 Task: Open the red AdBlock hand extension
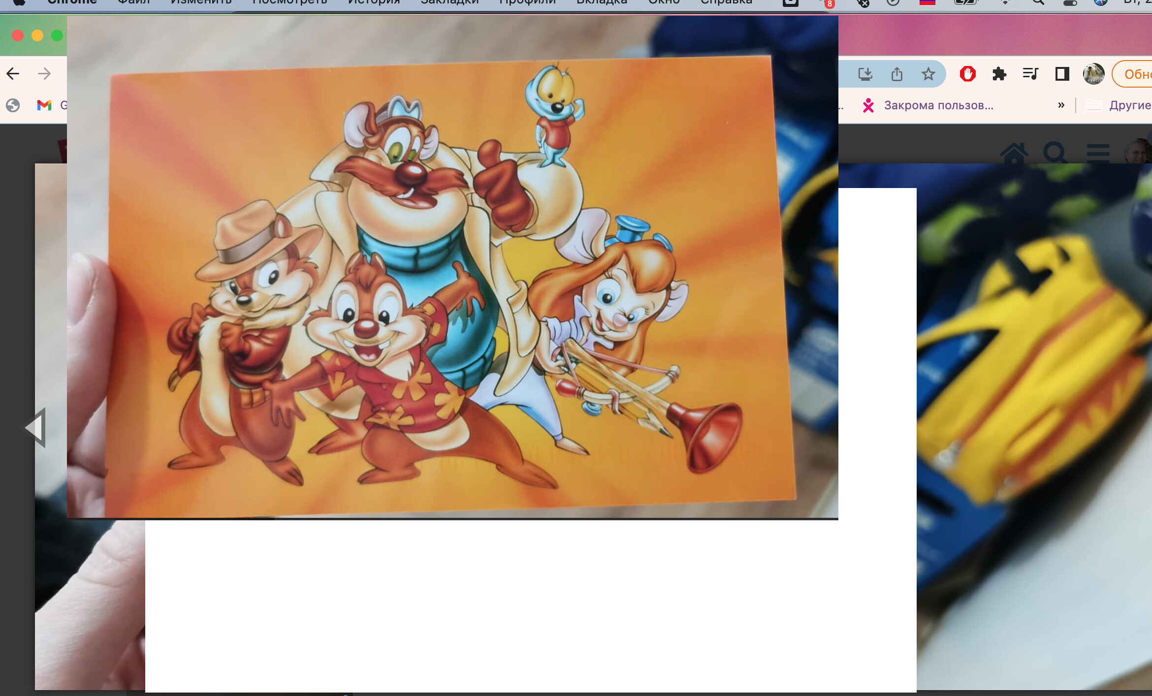coord(967,74)
